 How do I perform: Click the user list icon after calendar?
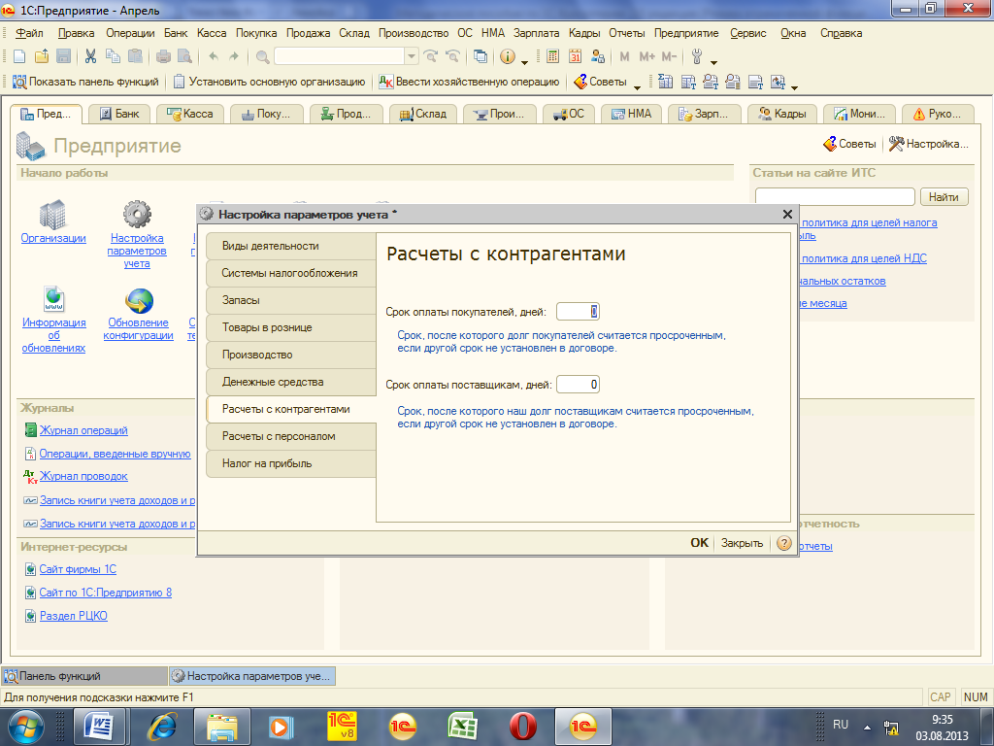coord(597,56)
